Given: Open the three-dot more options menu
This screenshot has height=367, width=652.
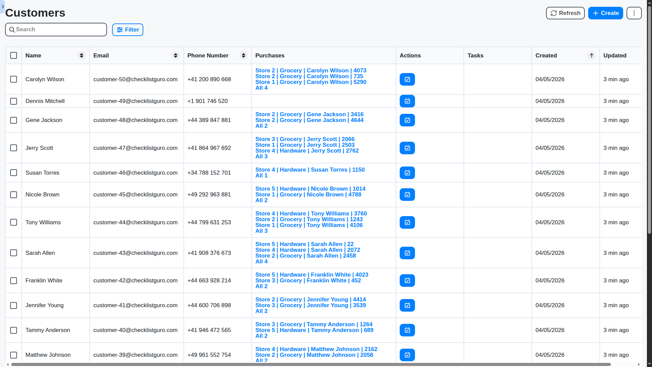Looking at the screenshot, I should point(634,13).
